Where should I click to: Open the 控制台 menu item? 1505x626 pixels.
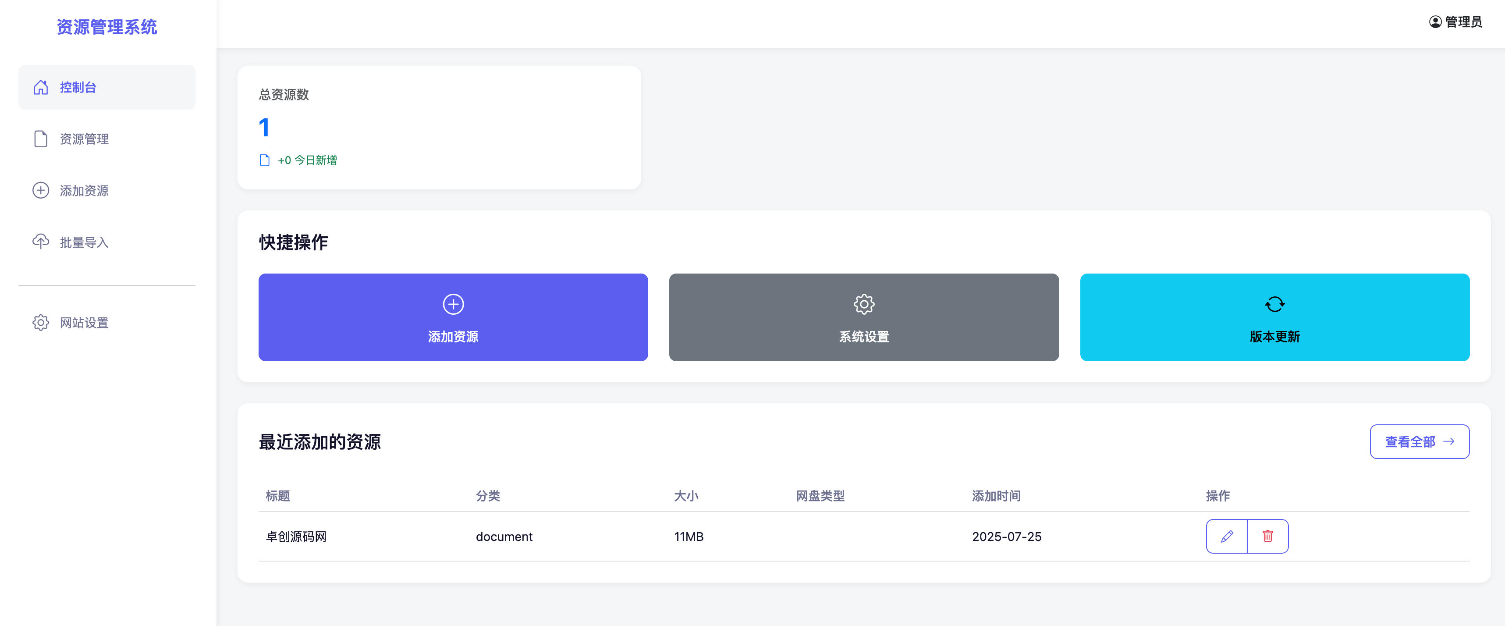[x=106, y=87]
